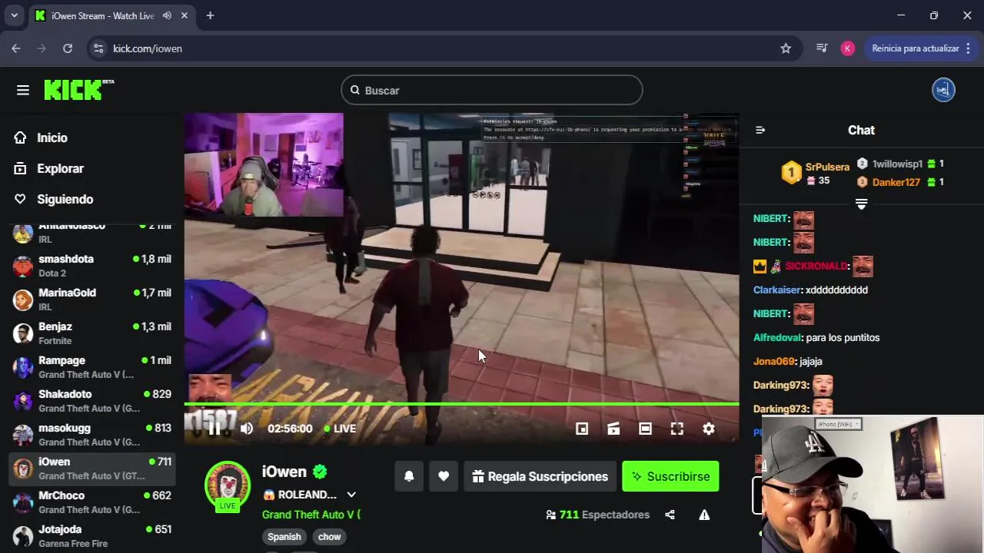This screenshot has height=553, width=984.
Task: Expand the stream title chevron
Action: click(351, 495)
